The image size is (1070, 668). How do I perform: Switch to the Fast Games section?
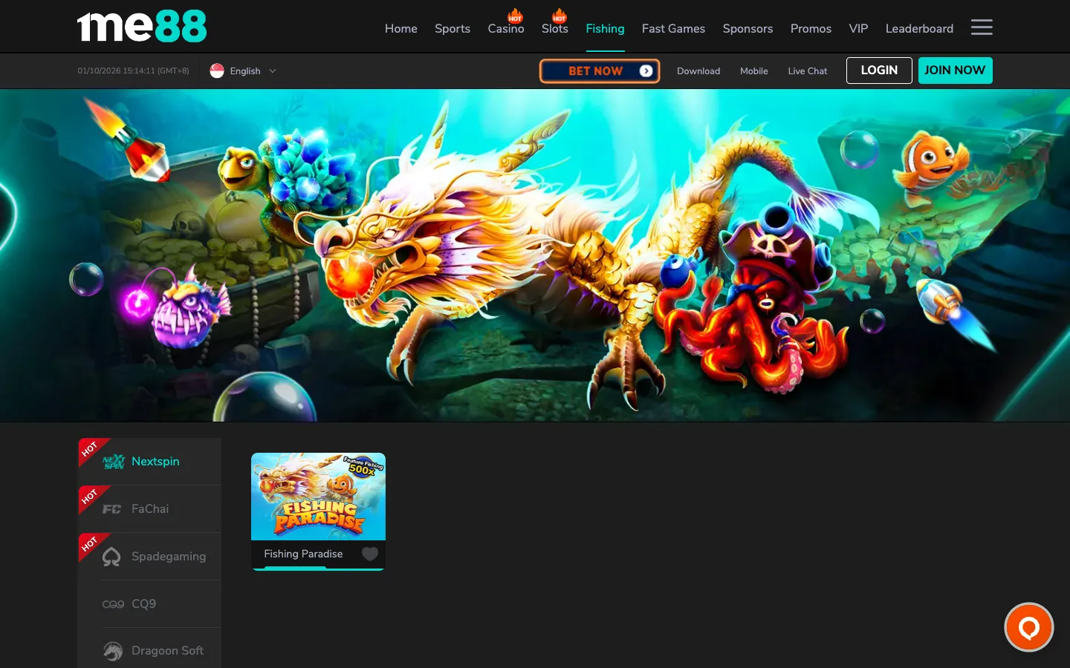coord(673,28)
